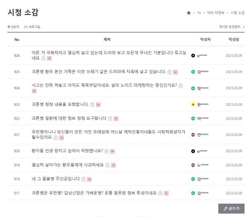Select 시청 소감 breadcrumb item
Viewport: 249px width, 217px height.
point(237,13)
